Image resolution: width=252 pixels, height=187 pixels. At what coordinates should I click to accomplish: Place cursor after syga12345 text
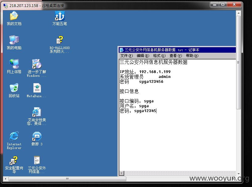pos(156,111)
